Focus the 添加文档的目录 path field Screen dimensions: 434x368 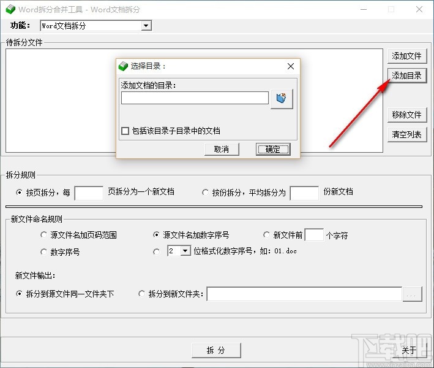(x=195, y=98)
